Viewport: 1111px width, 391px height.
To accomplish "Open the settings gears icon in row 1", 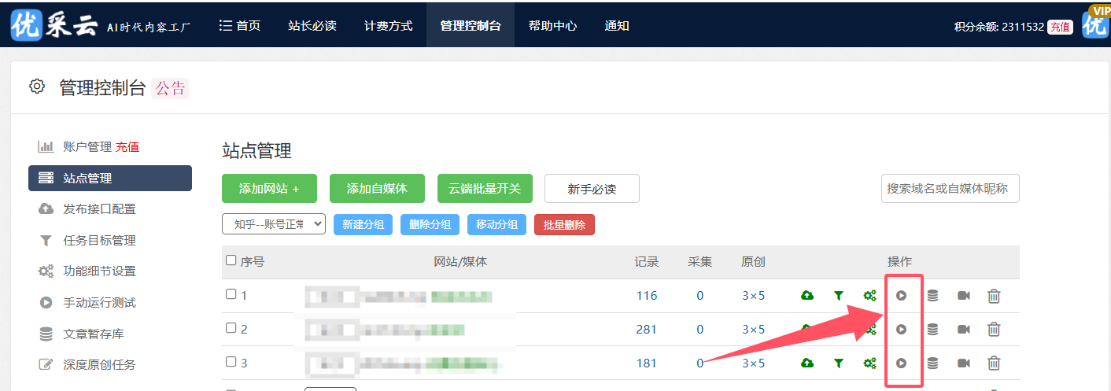I will click(869, 296).
